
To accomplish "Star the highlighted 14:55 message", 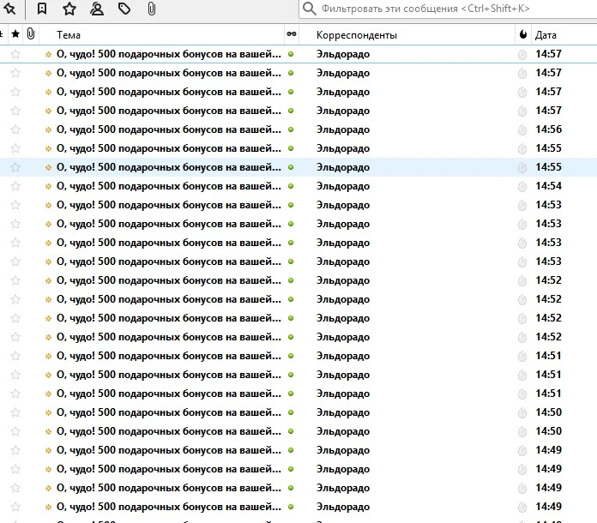I will point(15,167).
